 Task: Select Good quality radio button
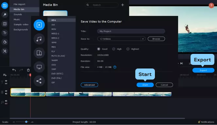pos(99,49)
